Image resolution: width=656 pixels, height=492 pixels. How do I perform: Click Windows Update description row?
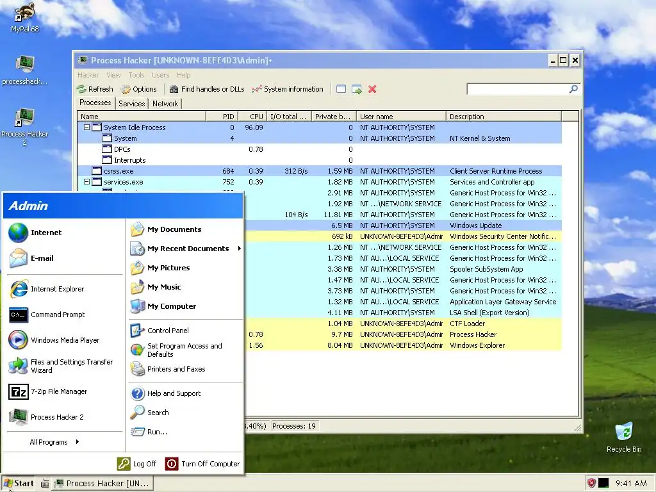pos(476,225)
